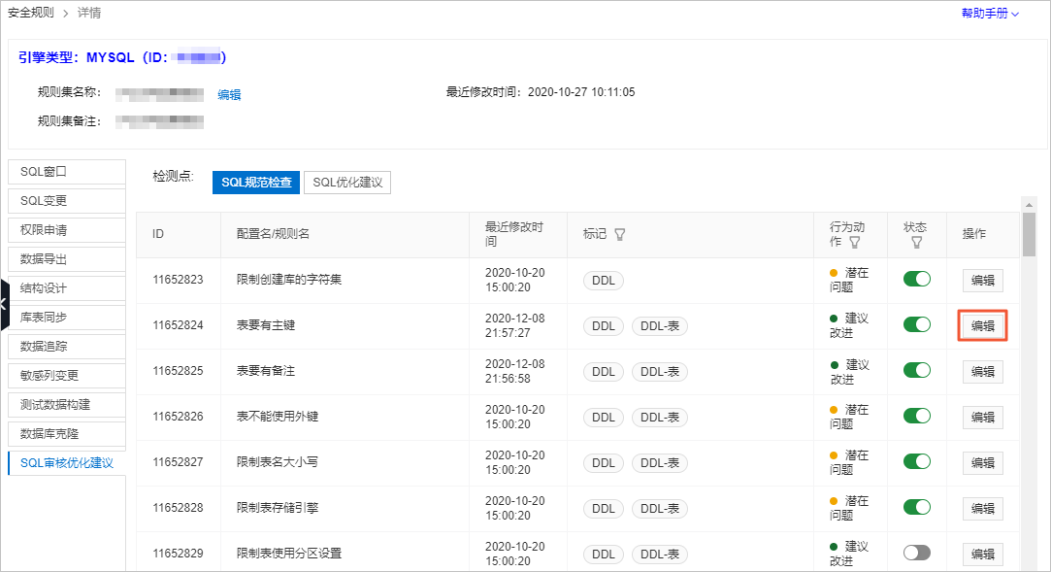This screenshot has width=1051, height=572.
Task: Edit rule 表不能使用外键
Action: 983,417
